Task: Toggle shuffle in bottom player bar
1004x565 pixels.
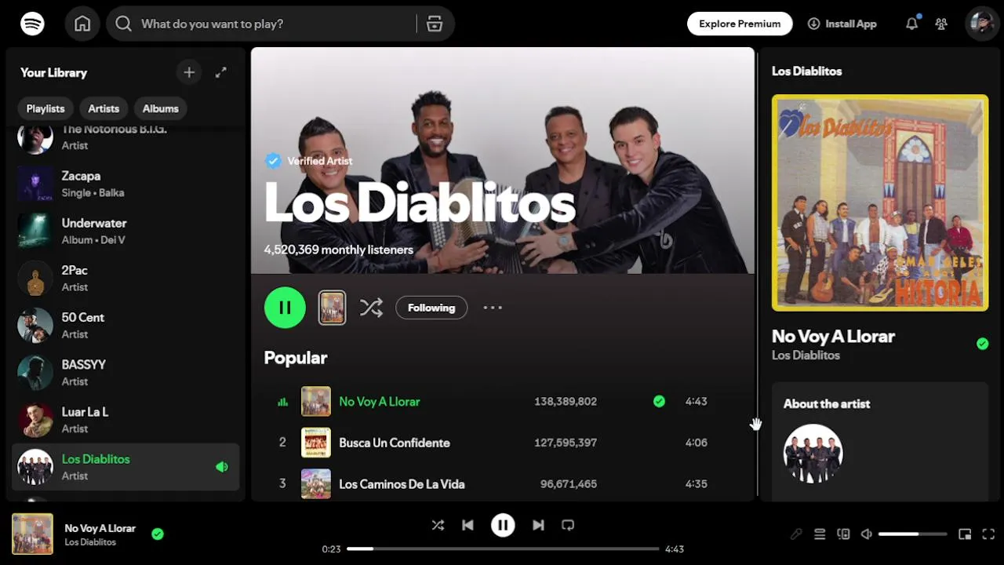Action: click(438, 525)
